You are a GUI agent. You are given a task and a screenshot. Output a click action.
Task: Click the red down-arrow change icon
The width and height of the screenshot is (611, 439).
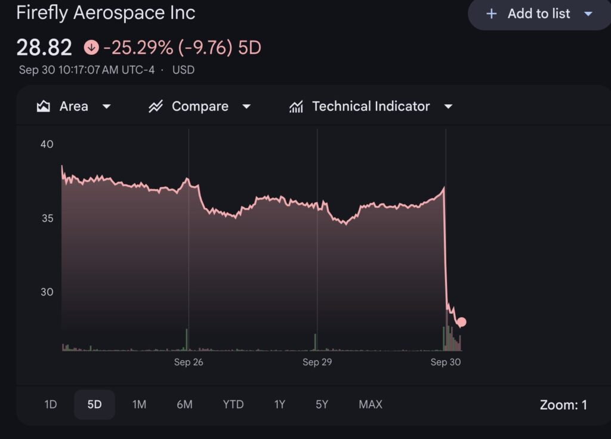pyautogui.click(x=91, y=47)
